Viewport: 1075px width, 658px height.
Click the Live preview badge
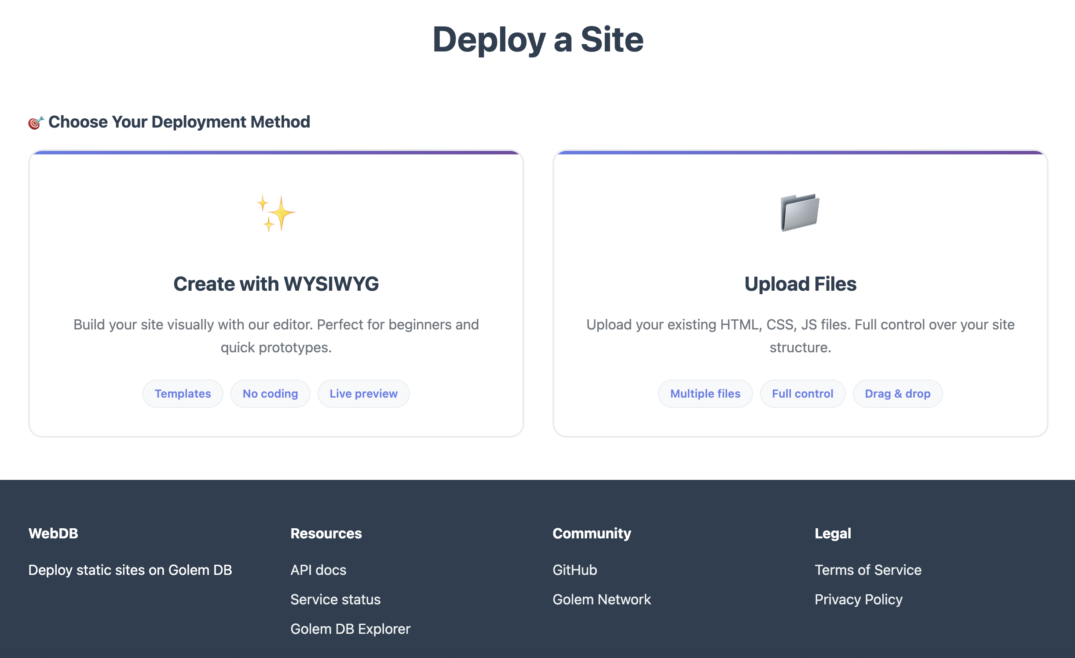[x=363, y=394]
